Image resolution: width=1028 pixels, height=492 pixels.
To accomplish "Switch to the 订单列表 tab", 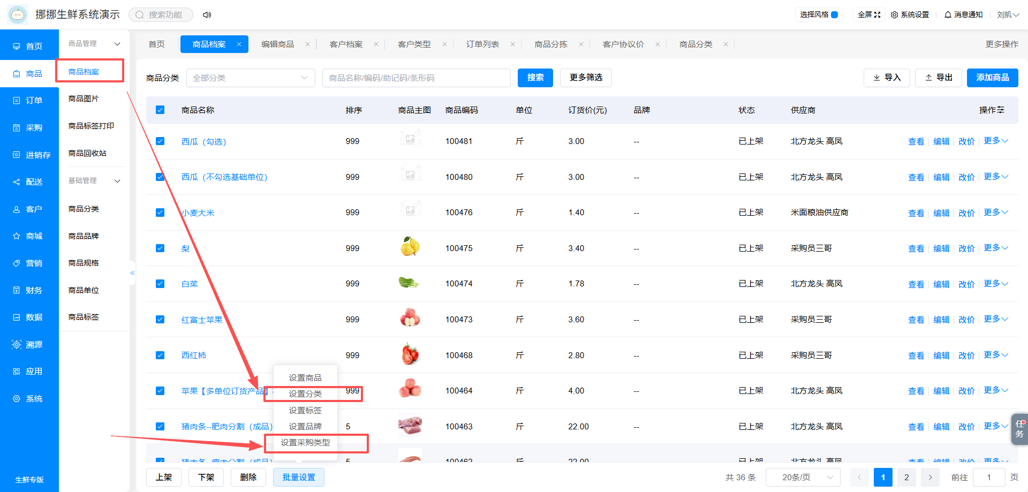I will click(483, 44).
